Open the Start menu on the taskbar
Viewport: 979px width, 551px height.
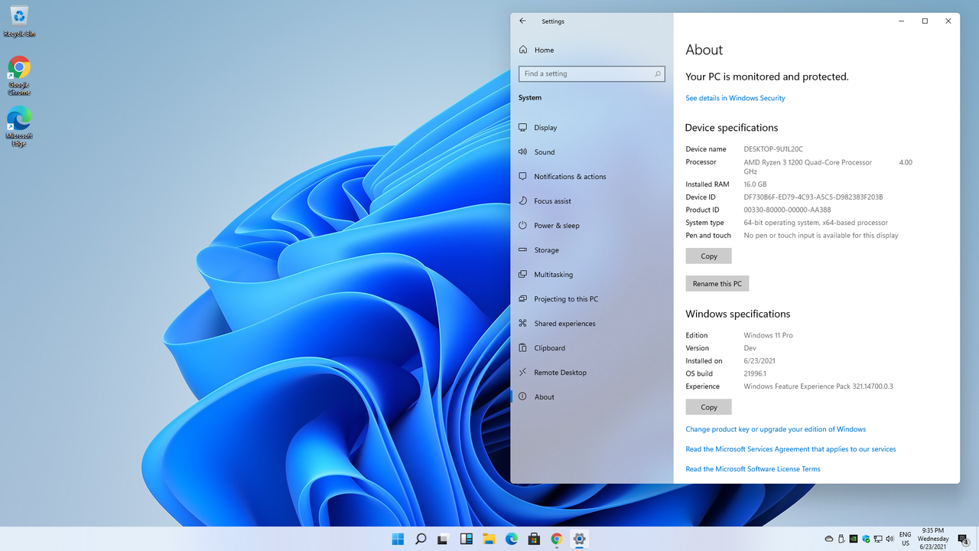(398, 539)
